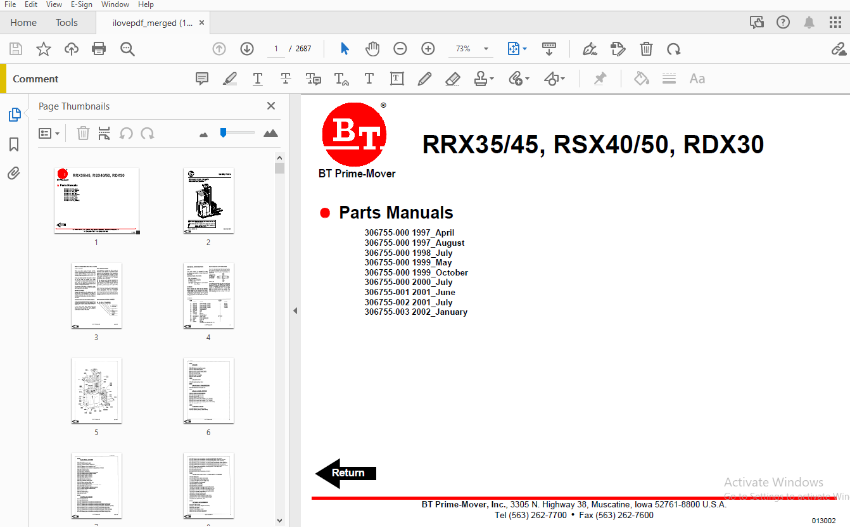
Task: Open the fill and sign pen tool
Action: click(x=590, y=49)
